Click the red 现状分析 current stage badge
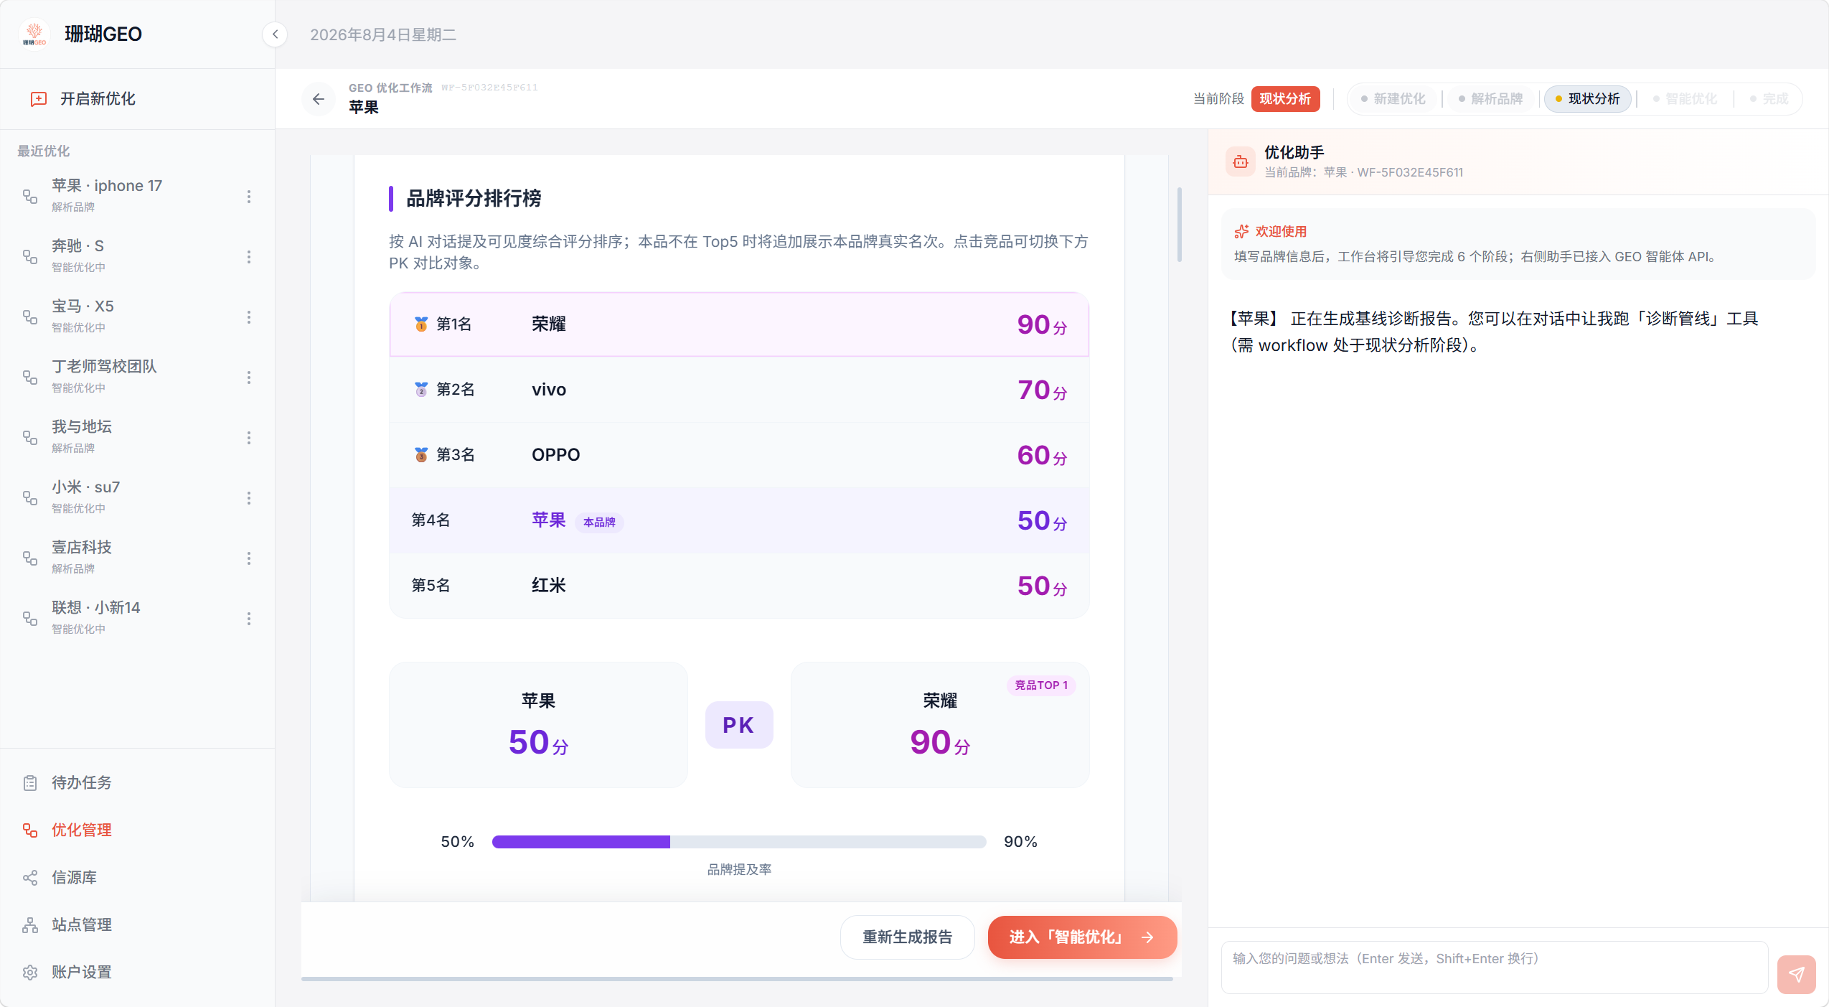Image resolution: width=1829 pixels, height=1007 pixels. (1285, 99)
